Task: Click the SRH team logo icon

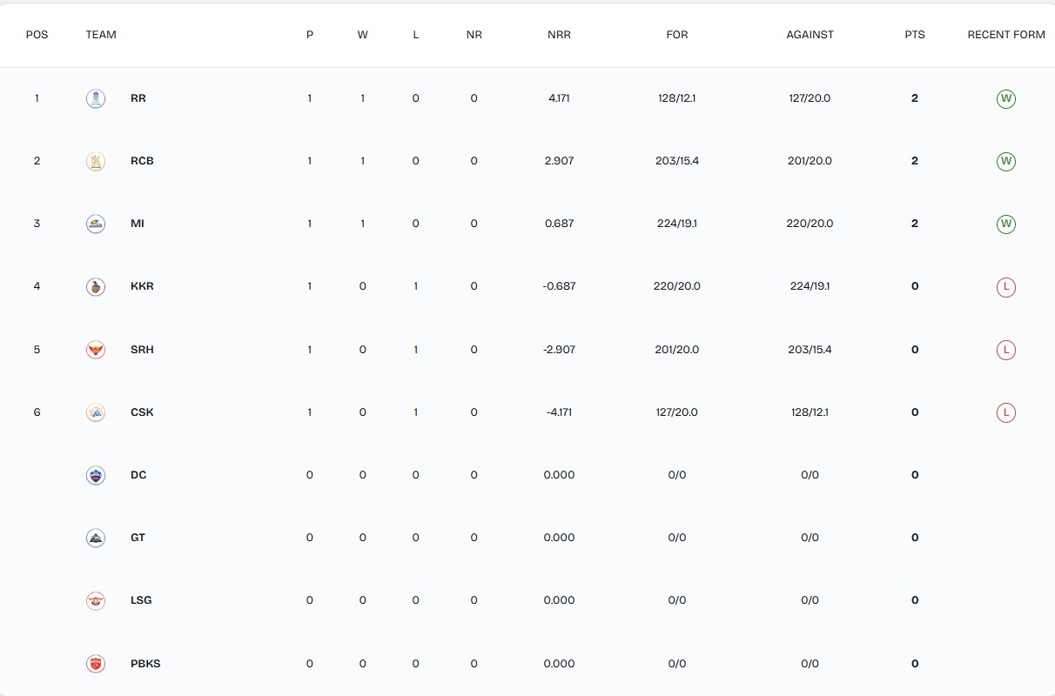Action: pos(96,350)
